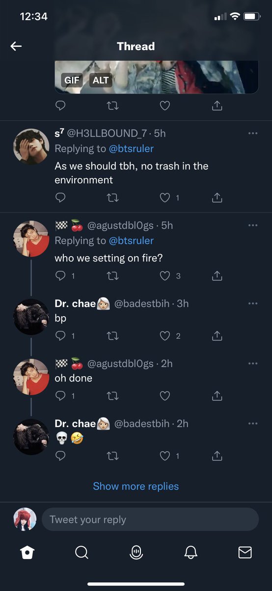Screen dimensions: 272x591
Task: Tap Show more replies link
Action: pyautogui.click(x=136, y=486)
